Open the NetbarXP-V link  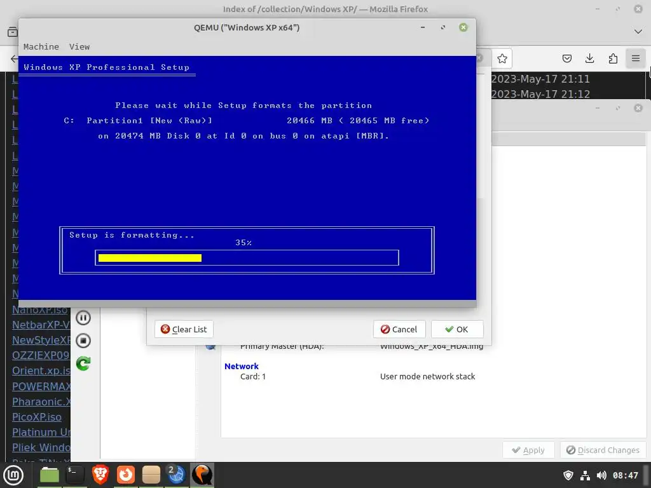click(x=41, y=325)
